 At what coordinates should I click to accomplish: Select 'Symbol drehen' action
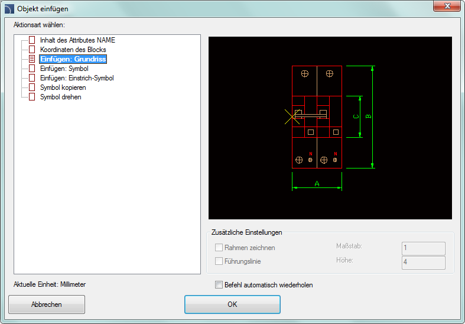click(60, 97)
